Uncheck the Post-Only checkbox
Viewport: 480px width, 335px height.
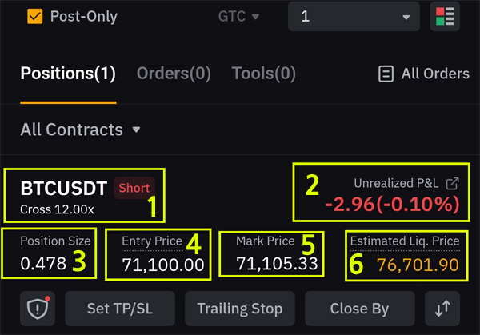point(35,16)
